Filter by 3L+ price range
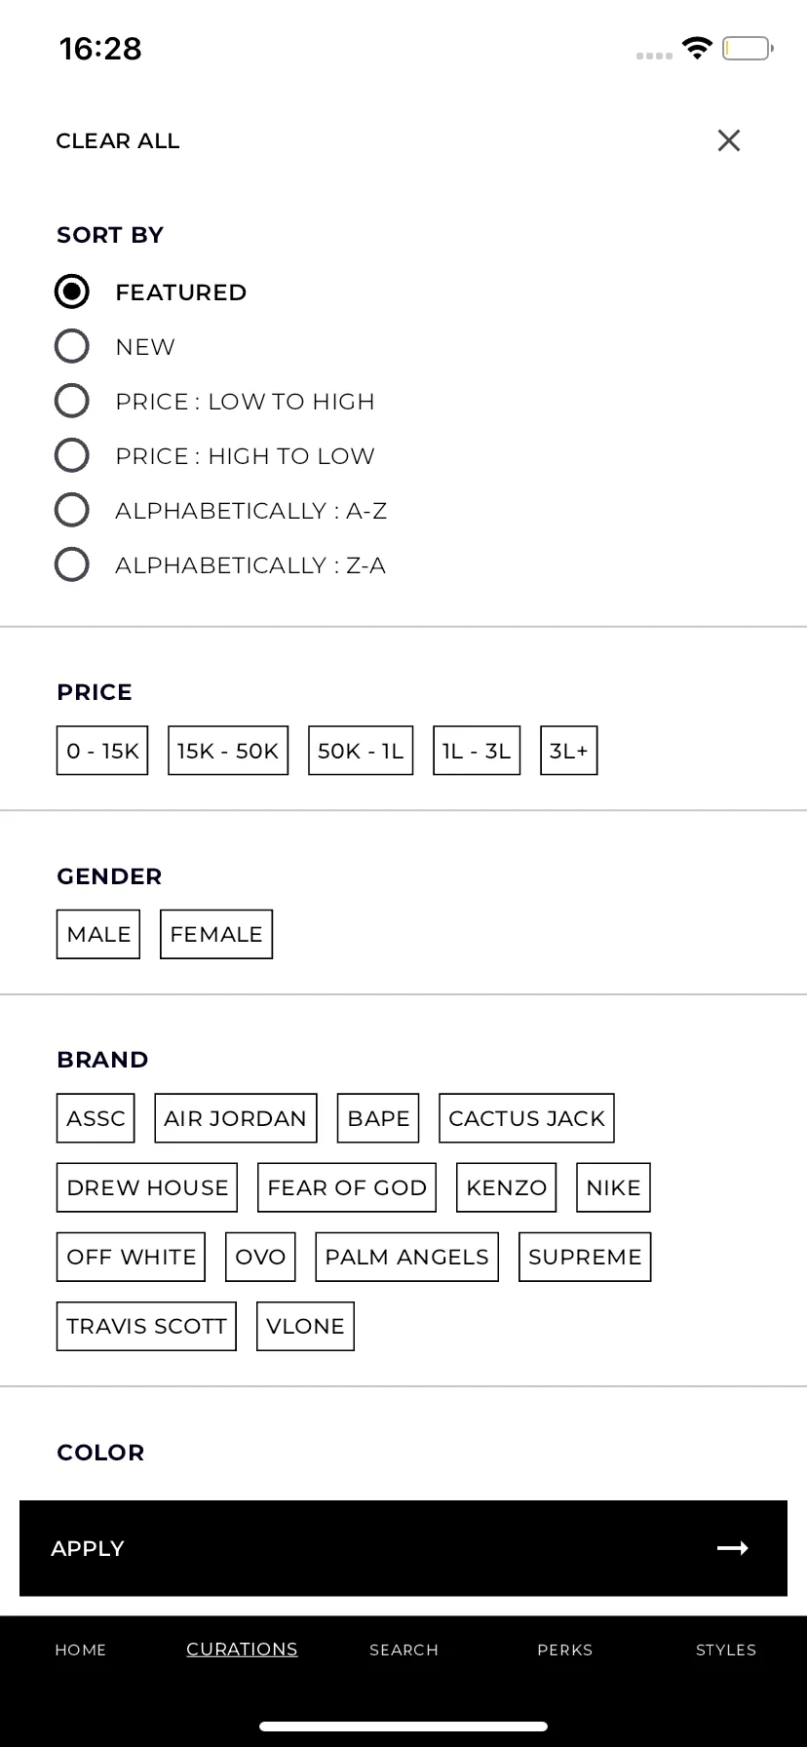 569,751
